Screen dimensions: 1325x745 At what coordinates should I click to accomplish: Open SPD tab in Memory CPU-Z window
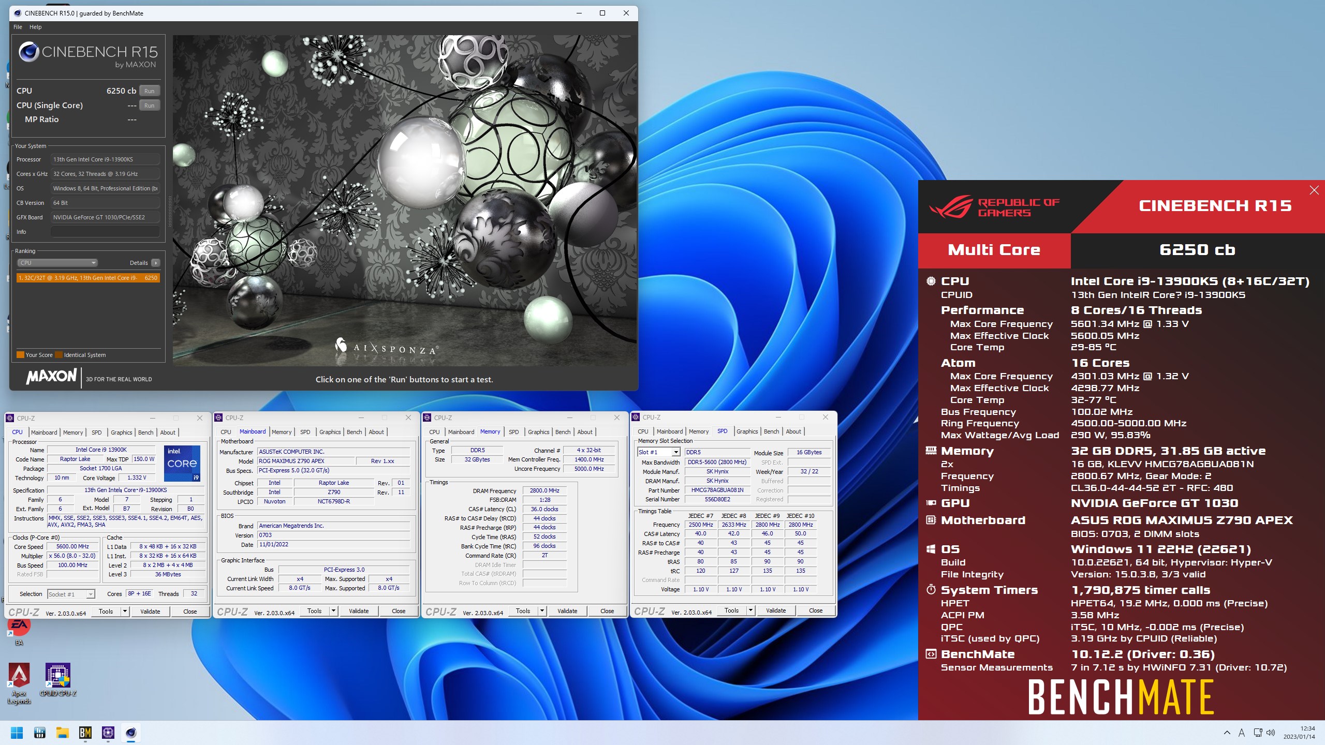click(513, 432)
